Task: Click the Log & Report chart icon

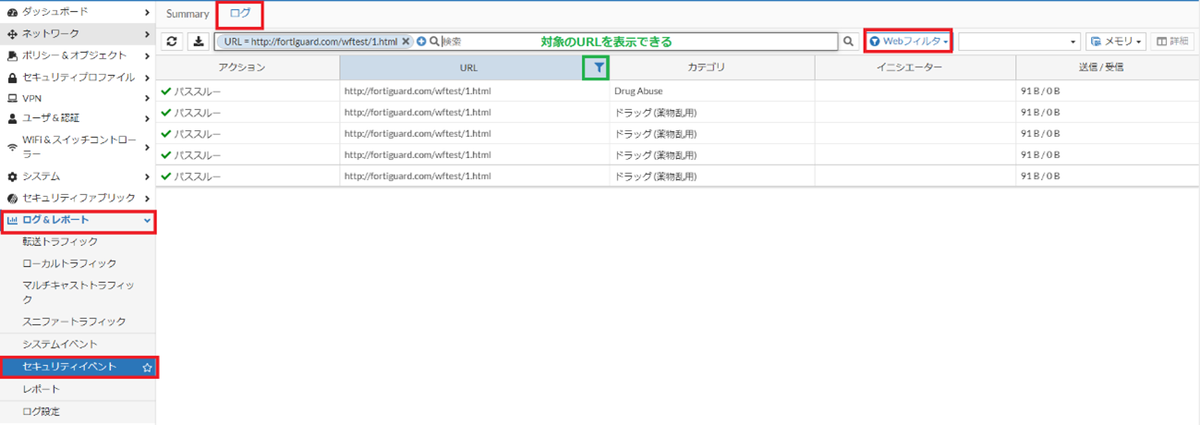Action: (13, 220)
